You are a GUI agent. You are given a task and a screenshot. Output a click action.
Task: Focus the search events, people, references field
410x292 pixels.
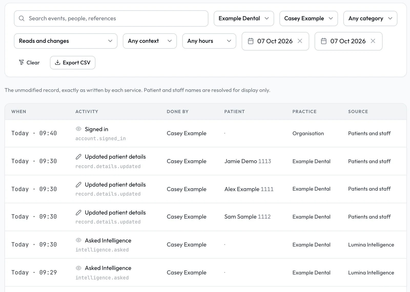tap(111, 18)
